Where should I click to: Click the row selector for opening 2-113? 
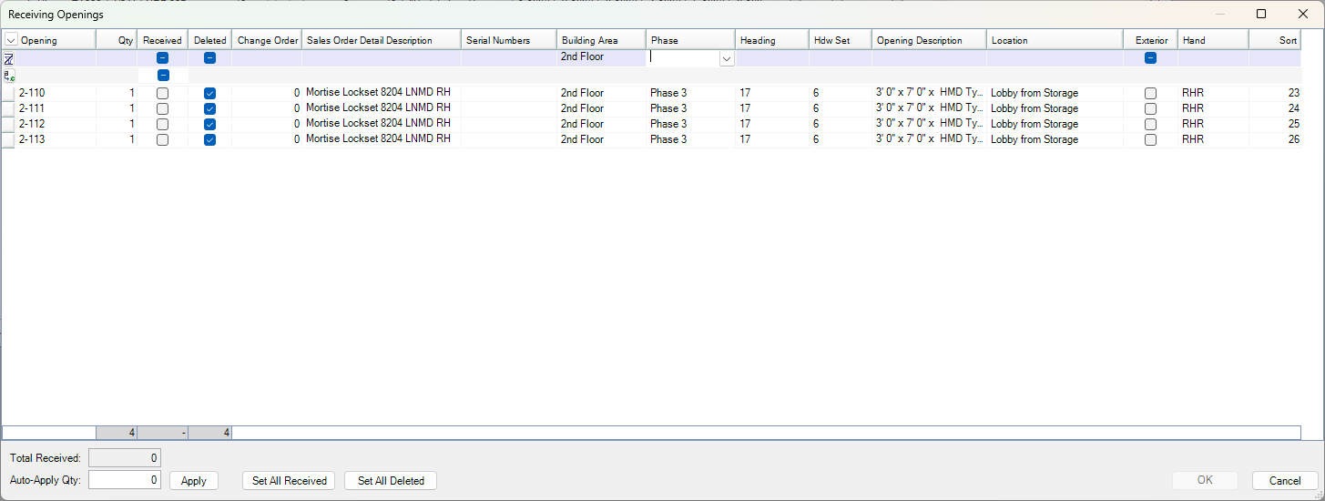8,140
